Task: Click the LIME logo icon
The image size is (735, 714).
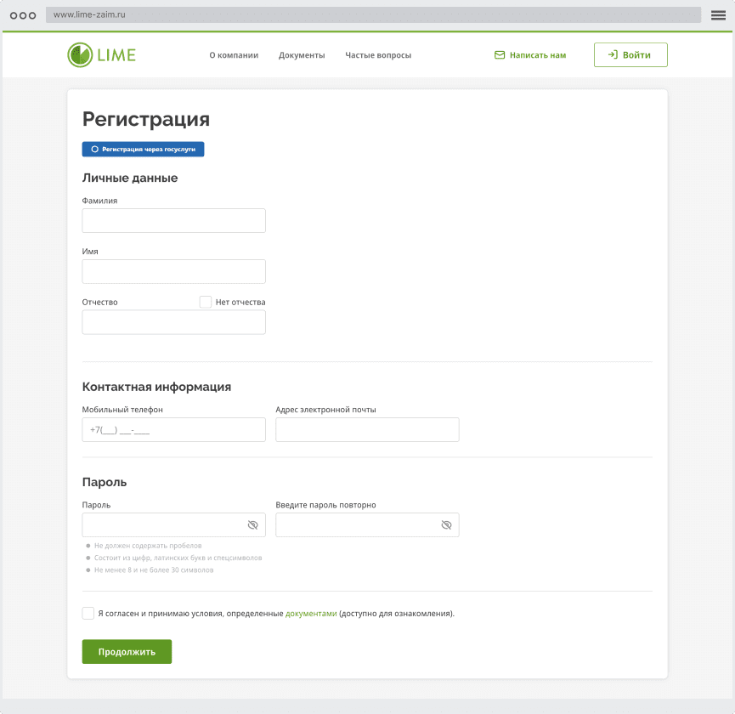Action: (x=80, y=55)
